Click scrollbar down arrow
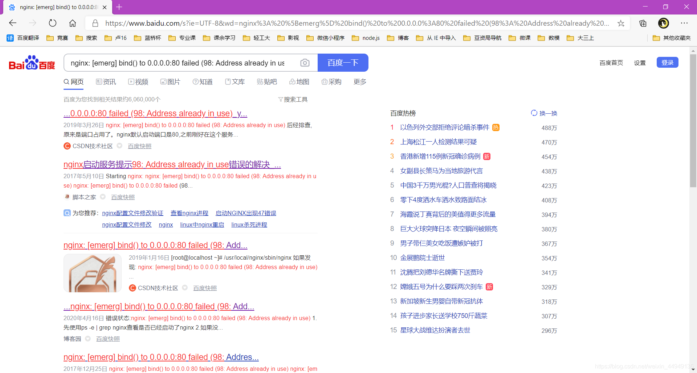Viewport: 697px width, 373px height. coord(693,369)
